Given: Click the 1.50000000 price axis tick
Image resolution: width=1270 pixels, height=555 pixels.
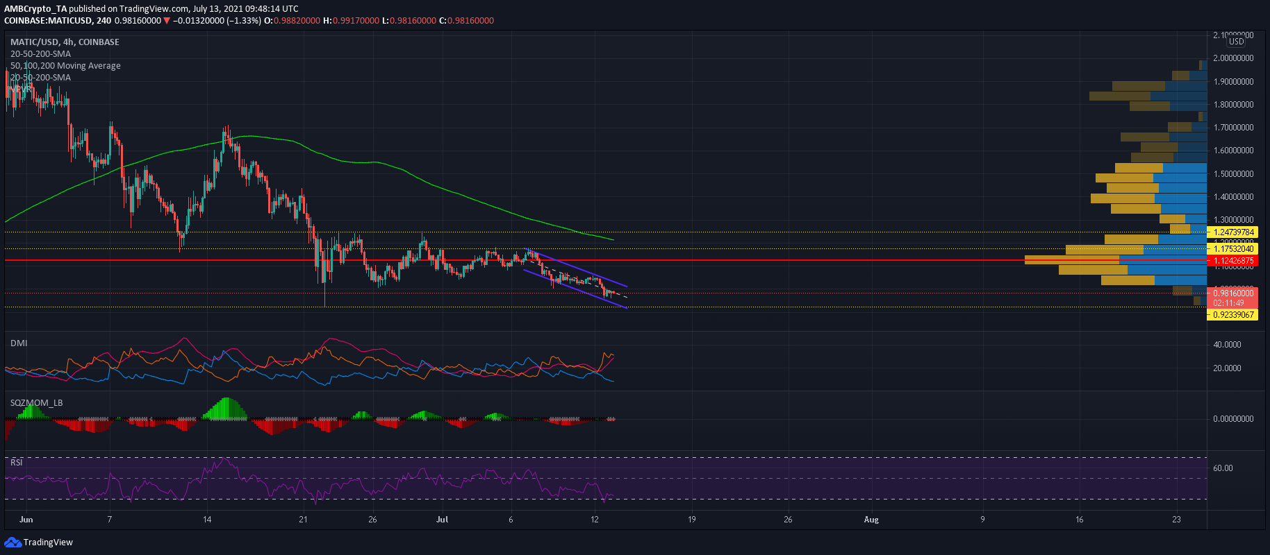Looking at the screenshot, I should tap(1233, 174).
